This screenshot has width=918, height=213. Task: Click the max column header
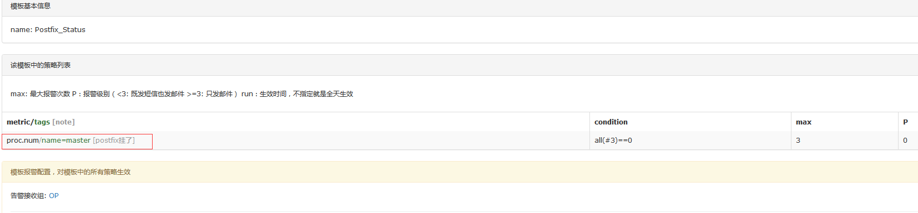coord(804,122)
